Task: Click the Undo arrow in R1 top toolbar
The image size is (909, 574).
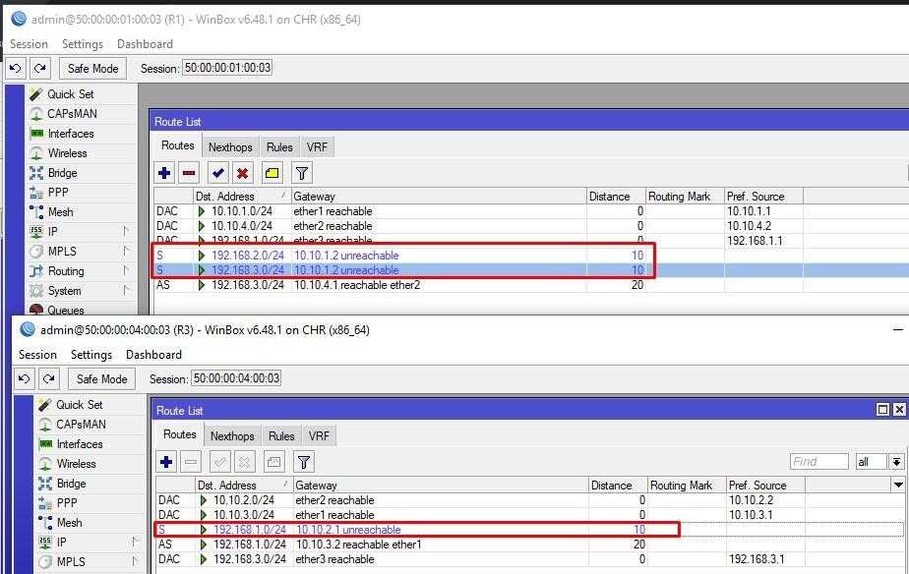Action: (15, 68)
